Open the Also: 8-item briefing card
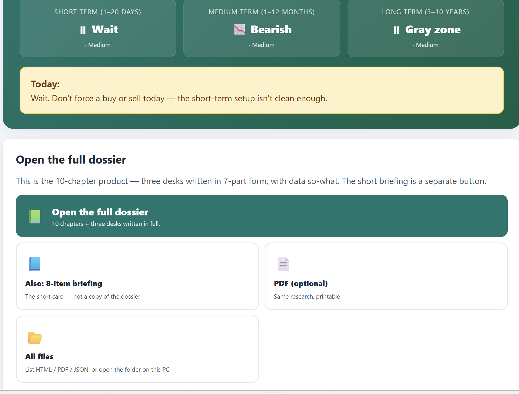Screen dimensions: 519x394 click(137, 276)
